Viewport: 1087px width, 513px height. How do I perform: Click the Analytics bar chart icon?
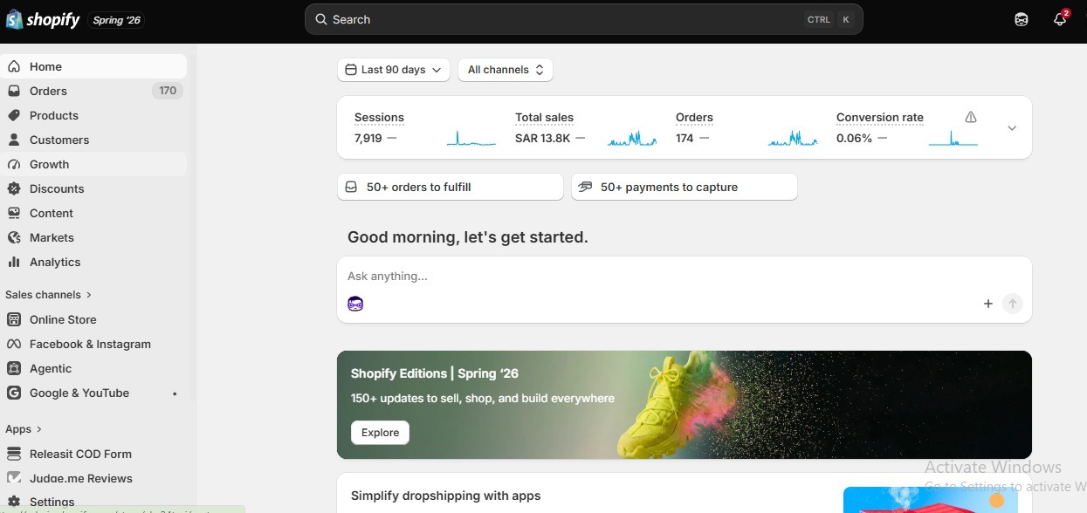tap(14, 262)
